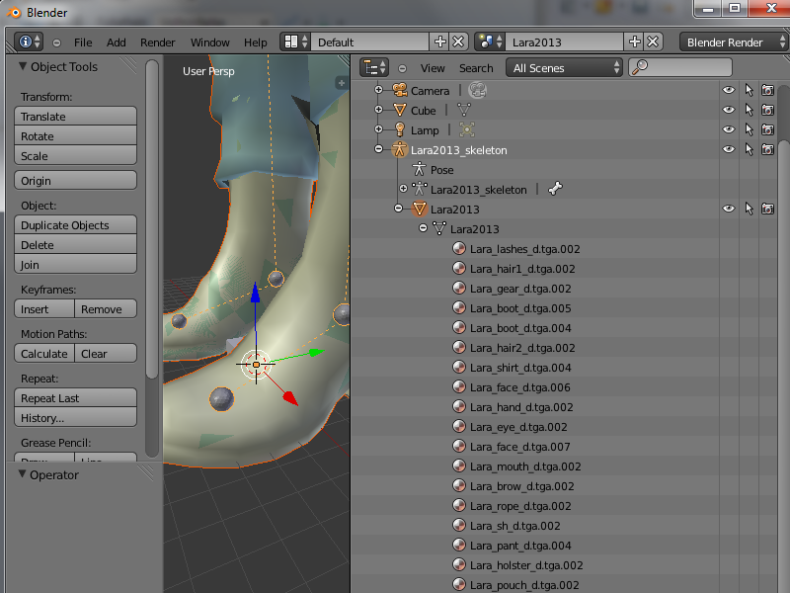Toggle visibility of the Lara2013 mesh

(729, 209)
